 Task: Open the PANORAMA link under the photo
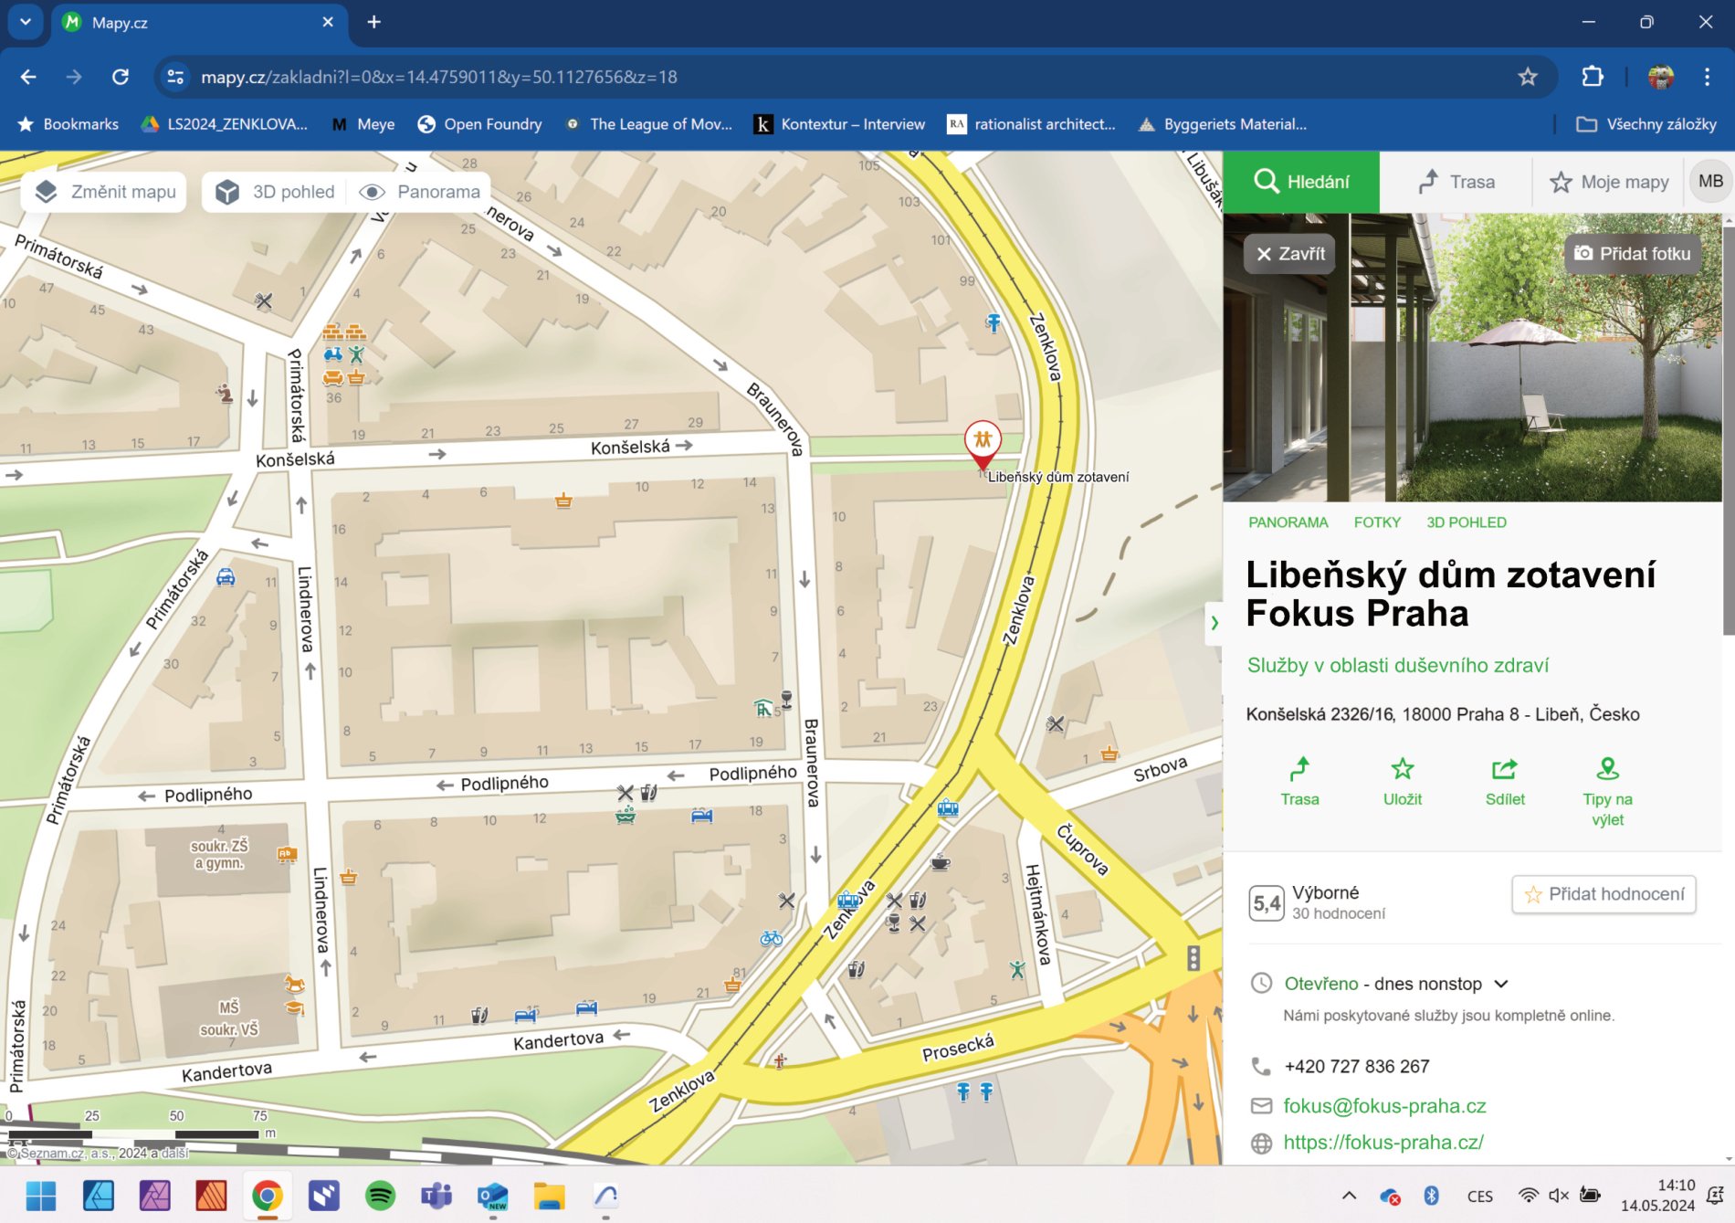click(x=1288, y=522)
